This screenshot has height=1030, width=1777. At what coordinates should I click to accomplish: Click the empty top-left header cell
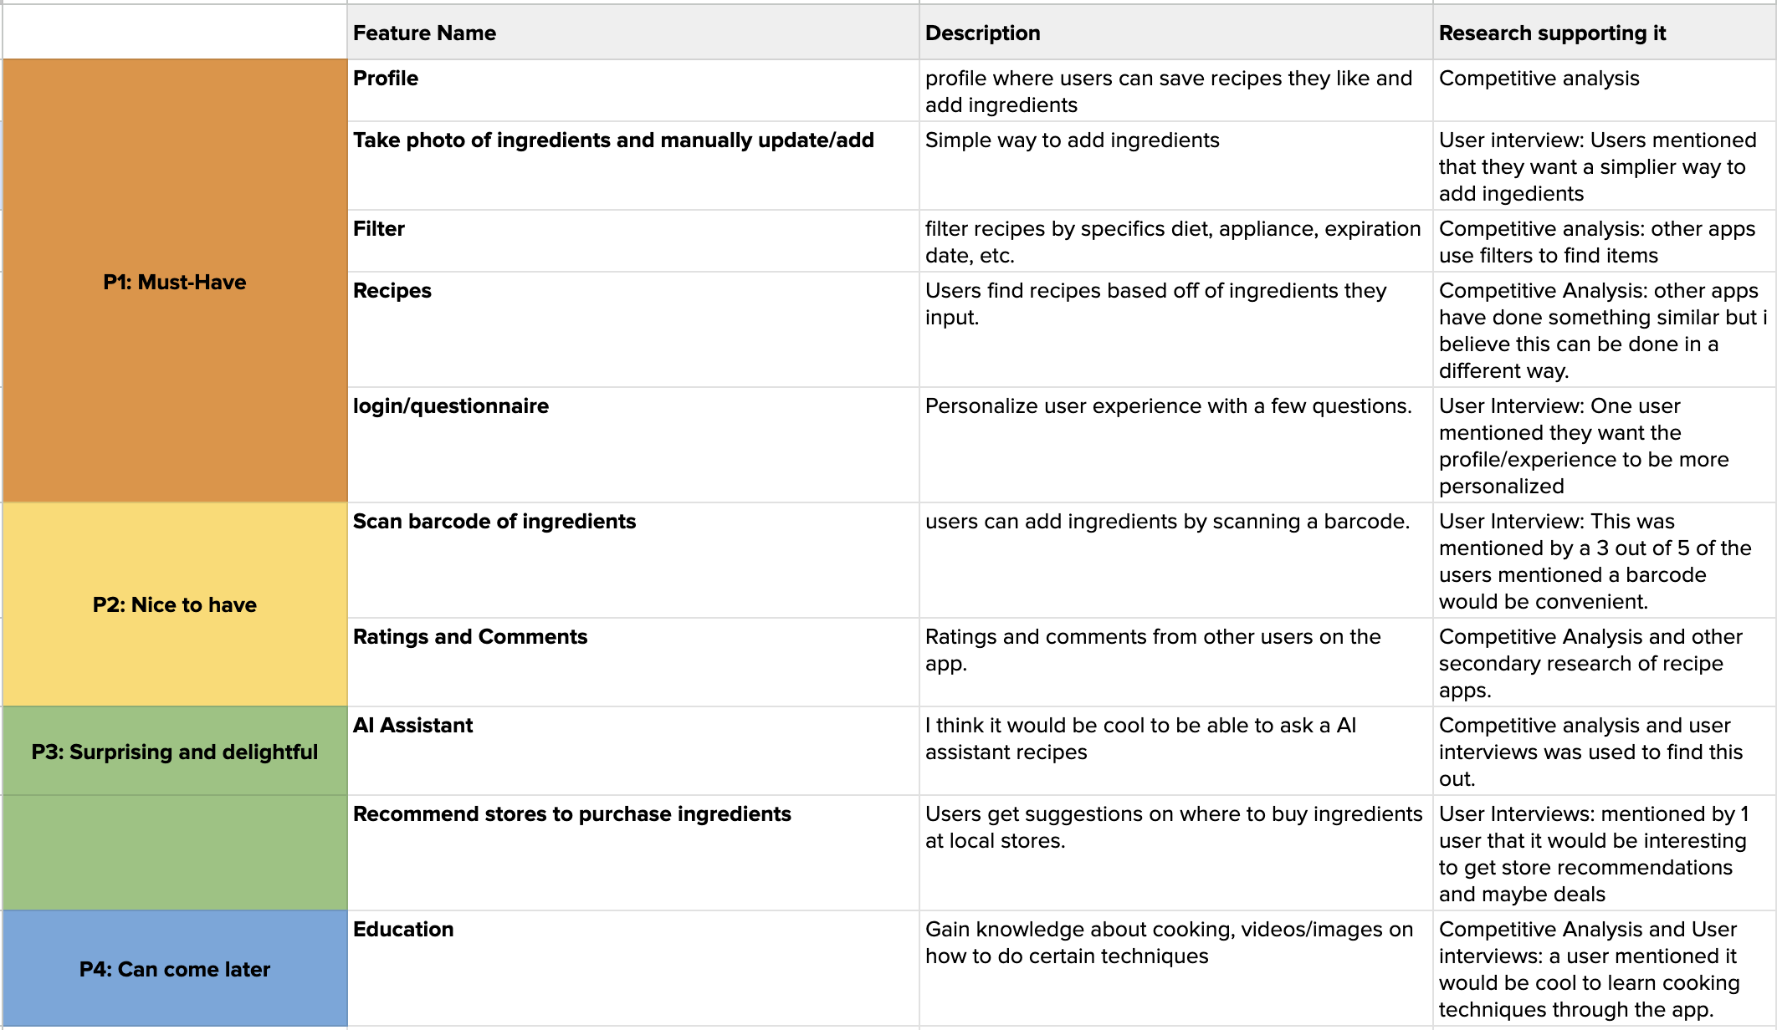[x=175, y=33]
